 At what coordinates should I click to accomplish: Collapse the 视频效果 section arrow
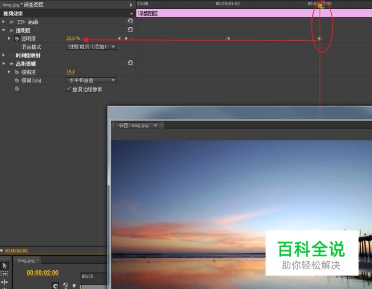131,13
